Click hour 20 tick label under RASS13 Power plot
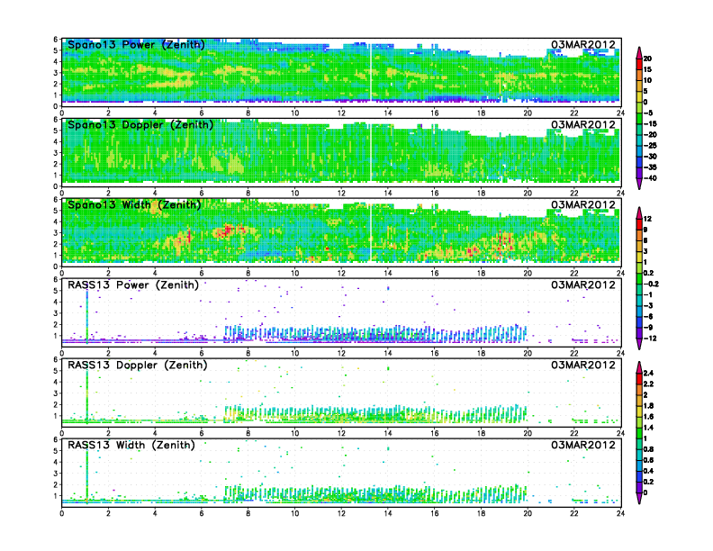 pos(528,353)
